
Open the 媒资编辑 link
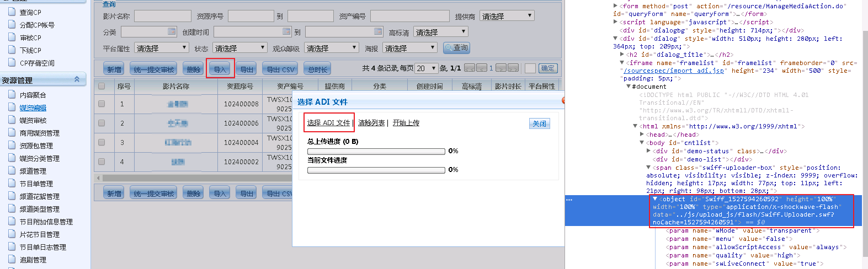33,107
